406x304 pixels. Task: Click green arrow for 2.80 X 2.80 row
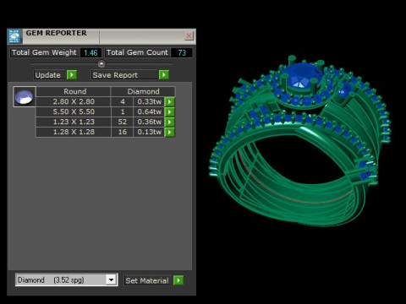[x=170, y=101]
